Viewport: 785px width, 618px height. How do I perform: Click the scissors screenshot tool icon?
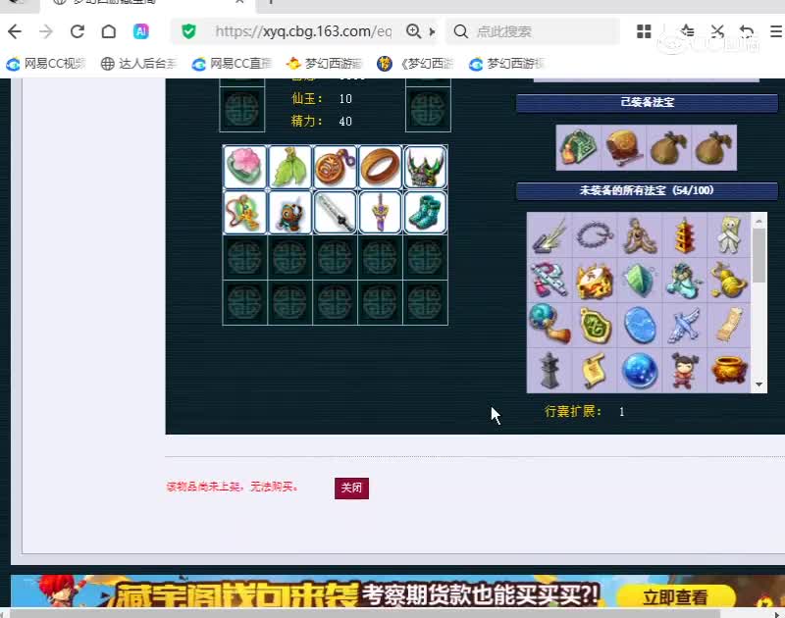pyautogui.click(x=717, y=31)
